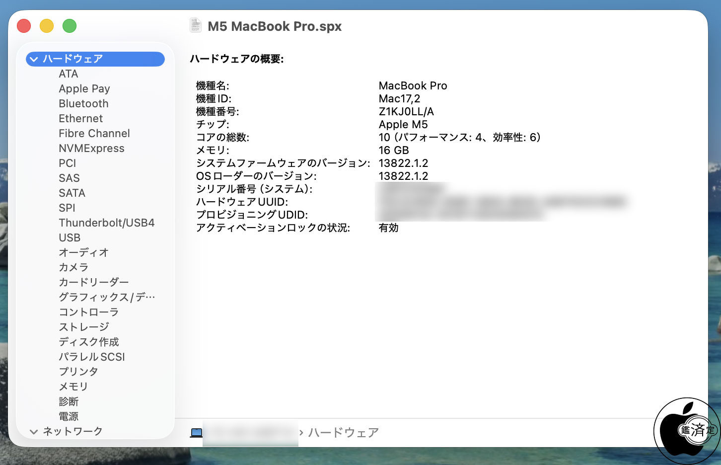Select the USB sidebar item
The image size is (721, 465).
click(70, 238)
